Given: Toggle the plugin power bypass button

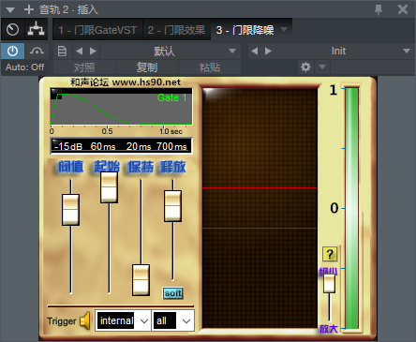Looking at the screenshot, I should pyautogui.click(x=12, y=51).
